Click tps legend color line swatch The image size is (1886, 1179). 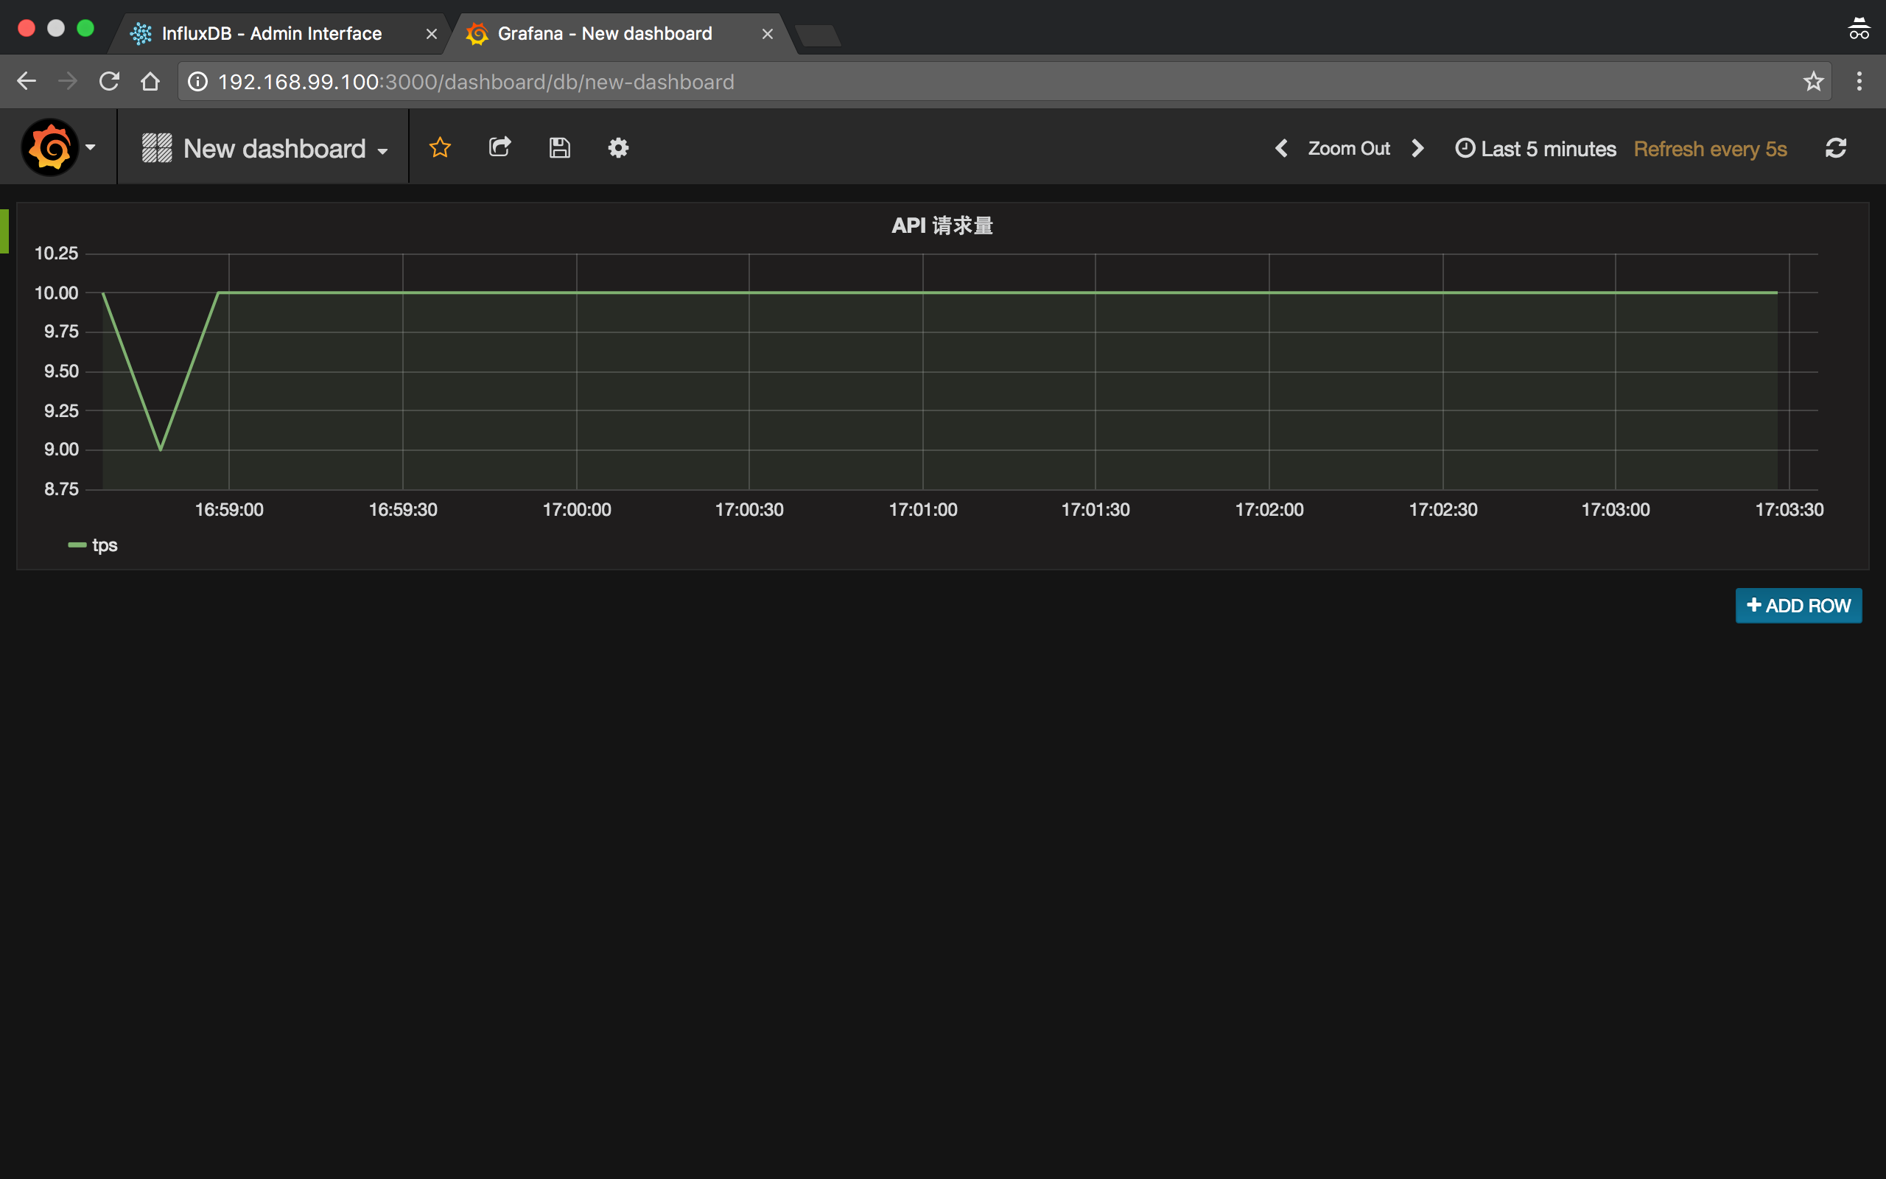click(77, 545)
